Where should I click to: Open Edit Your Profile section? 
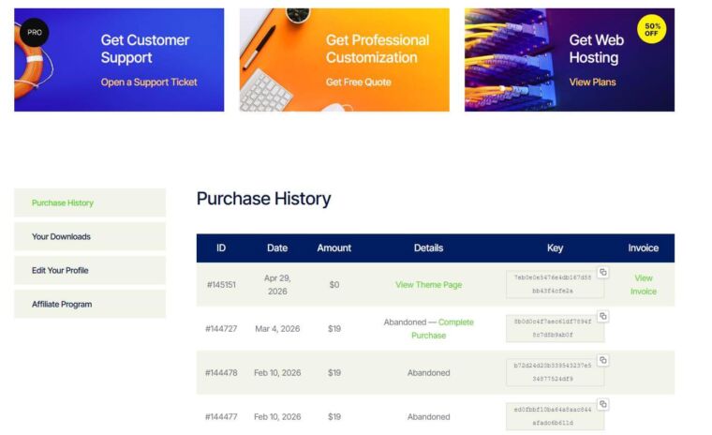pos(90,270)
